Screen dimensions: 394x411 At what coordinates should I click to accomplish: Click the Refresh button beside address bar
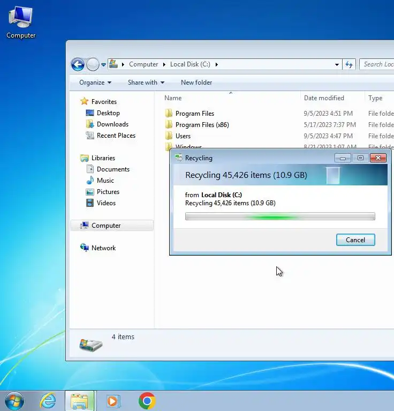[x=349, y=64]
